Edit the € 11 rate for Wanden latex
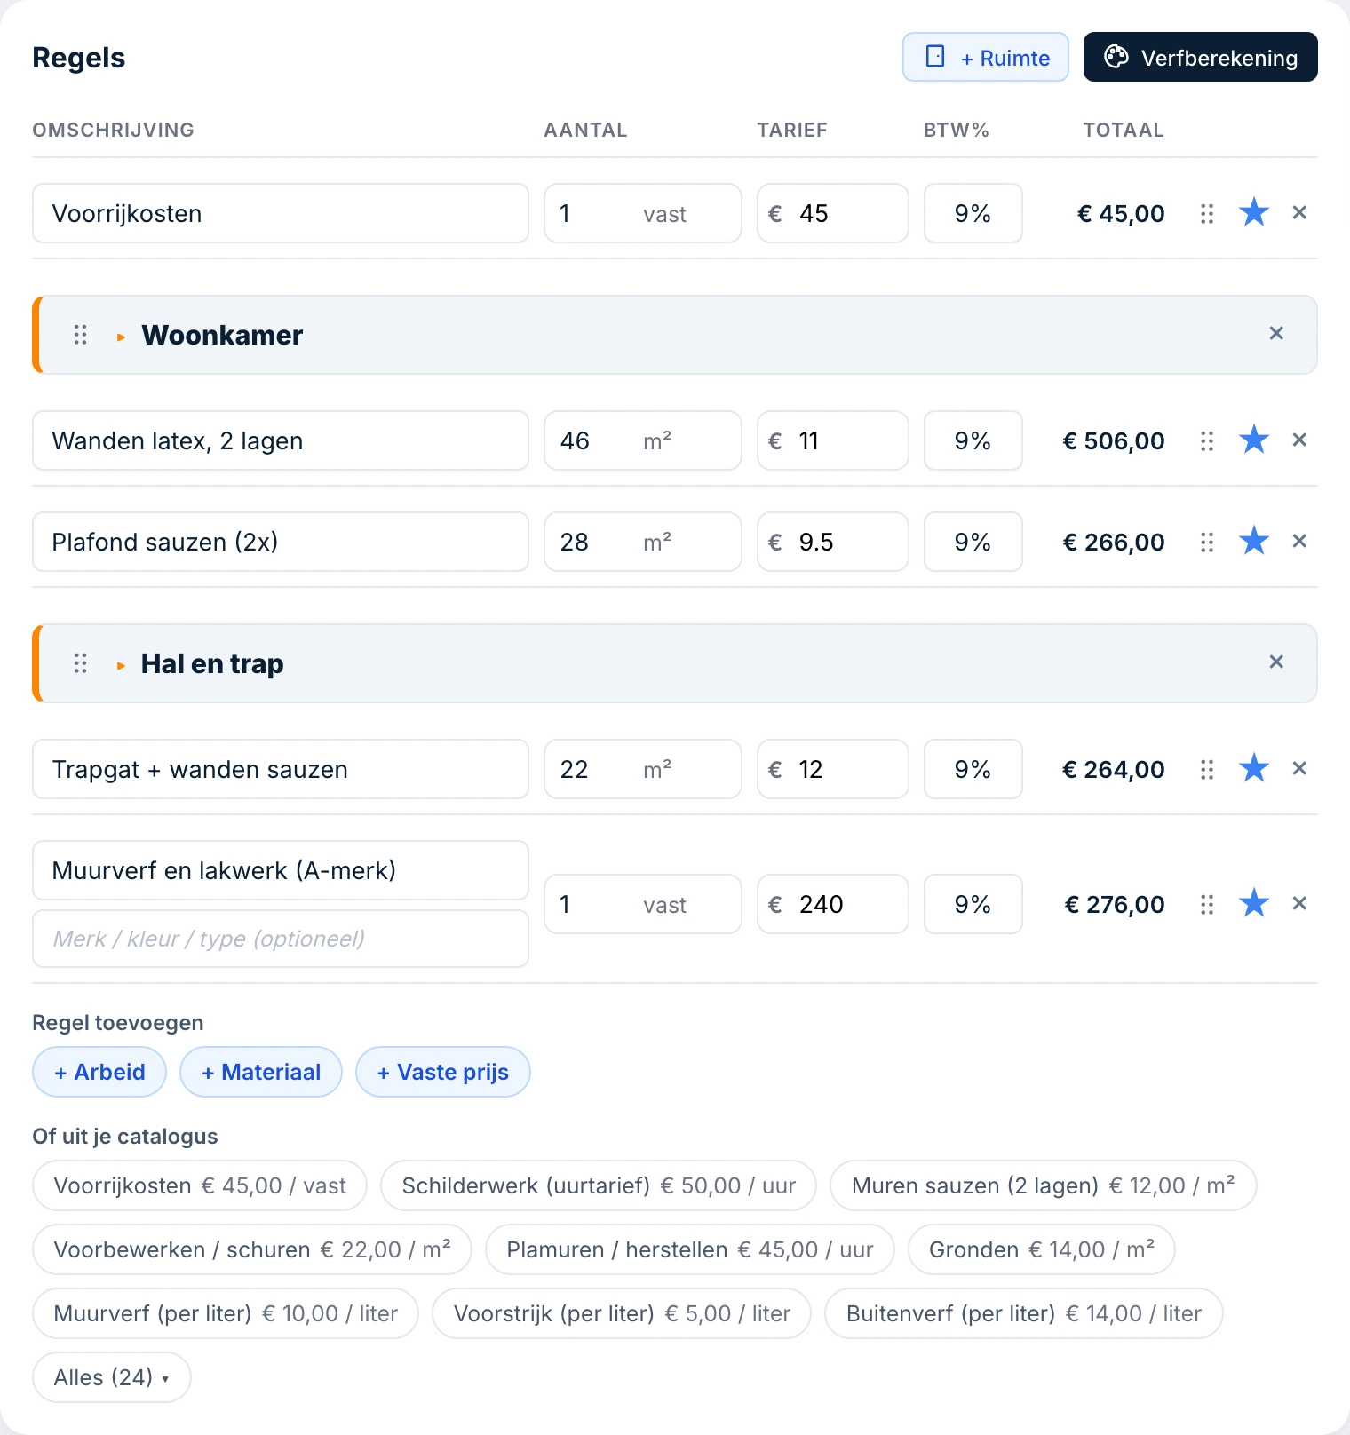Image resolution: width=1350 pixels, height=1435 pixels. [833, 440]
